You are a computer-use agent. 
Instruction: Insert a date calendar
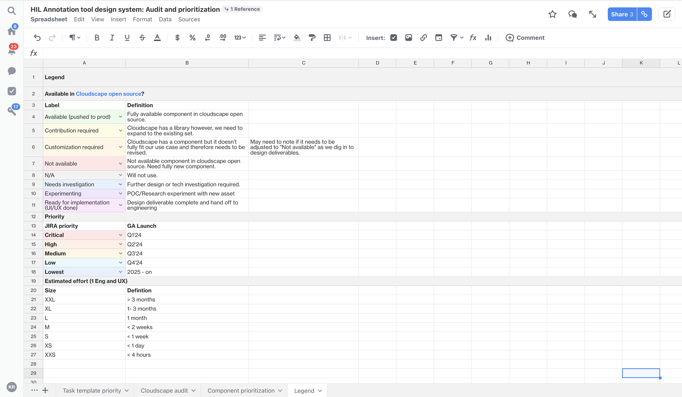click(x=439, y=38)
